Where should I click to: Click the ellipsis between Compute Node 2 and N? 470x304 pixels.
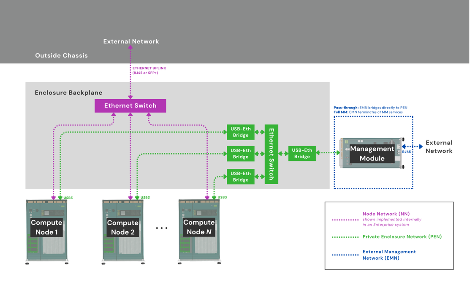pyautogui.click(x=162, y=228)
